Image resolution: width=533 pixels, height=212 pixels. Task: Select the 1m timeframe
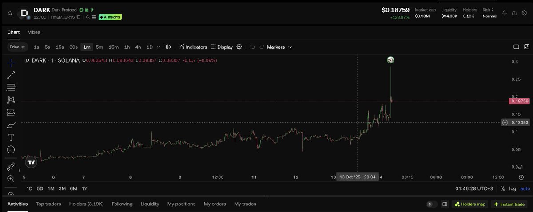87,47
